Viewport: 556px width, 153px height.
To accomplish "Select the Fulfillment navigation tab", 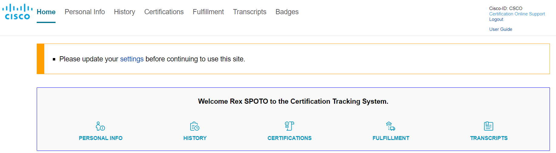I will tap(208, 12).
